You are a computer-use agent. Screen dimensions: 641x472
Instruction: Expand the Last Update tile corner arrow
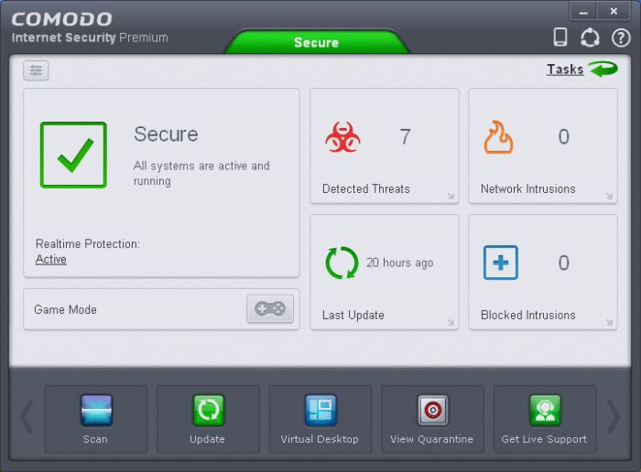451,322
